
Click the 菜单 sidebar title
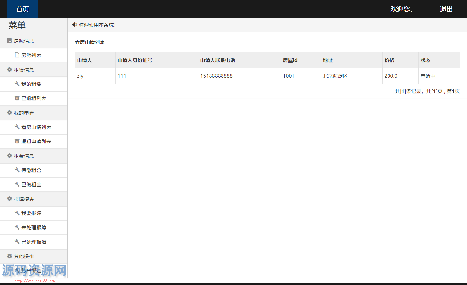[17, 25]
